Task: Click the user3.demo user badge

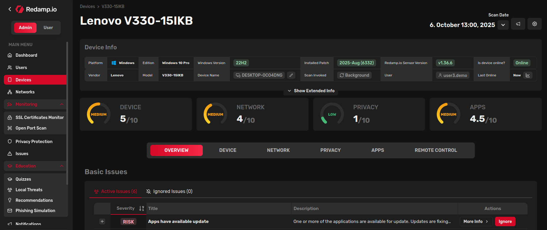Action: [x=453, y=75]
